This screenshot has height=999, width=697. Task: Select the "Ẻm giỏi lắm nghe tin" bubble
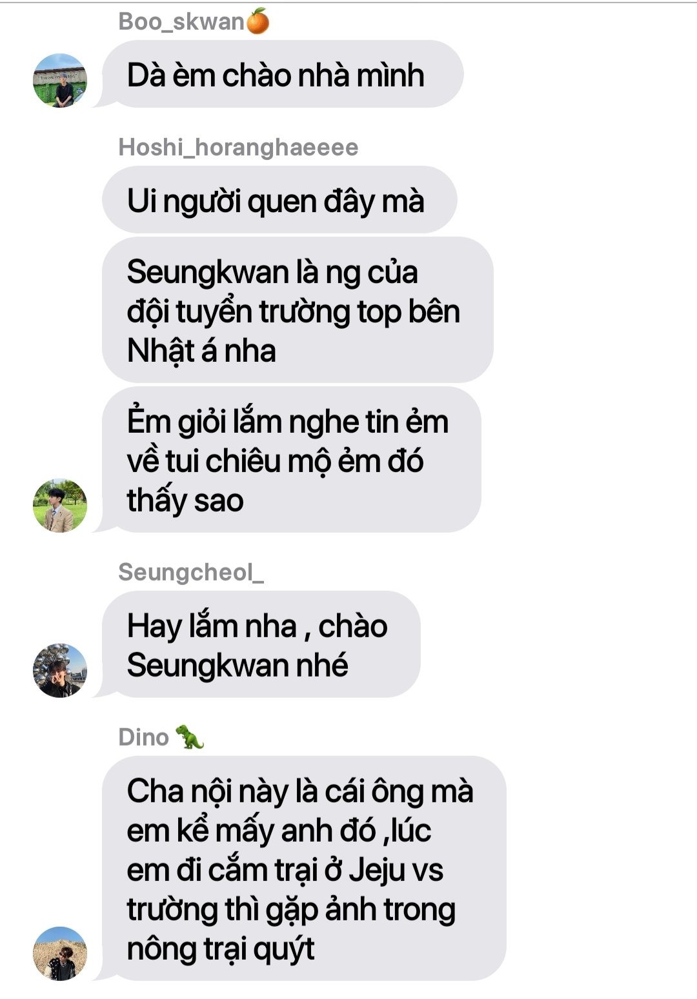point(292,460)
